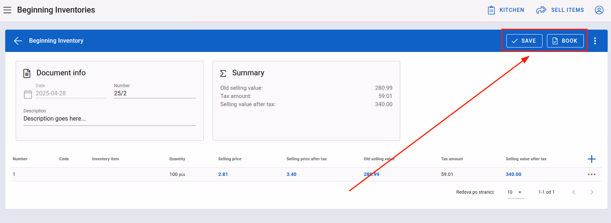Click the Code column header
The width and height of the screenshot is (611, 223).
[64, 159]
